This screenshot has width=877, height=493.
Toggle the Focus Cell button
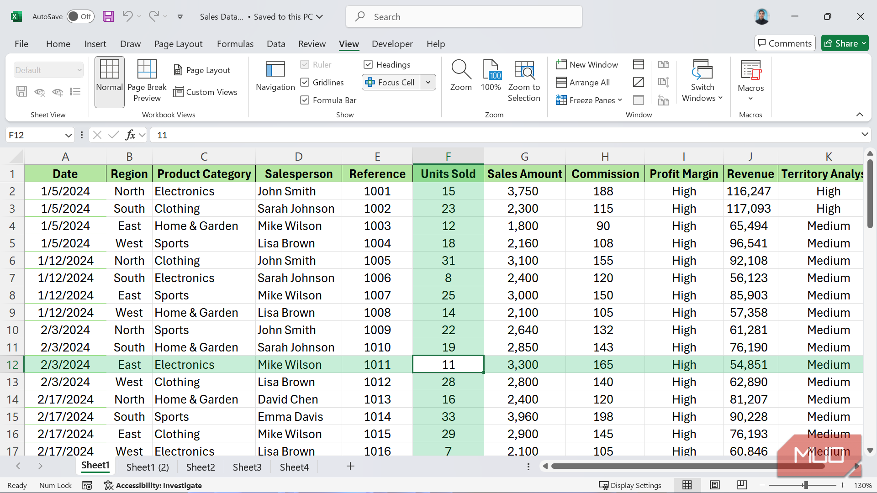point(391,83)
